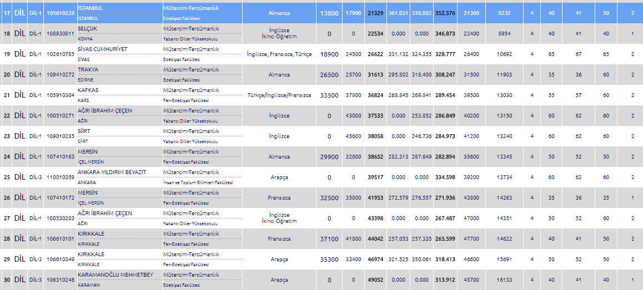This screenshot has width=643, height=290.
Task: Select the value 13800 in İstanbul row
Action: (329, 13)
